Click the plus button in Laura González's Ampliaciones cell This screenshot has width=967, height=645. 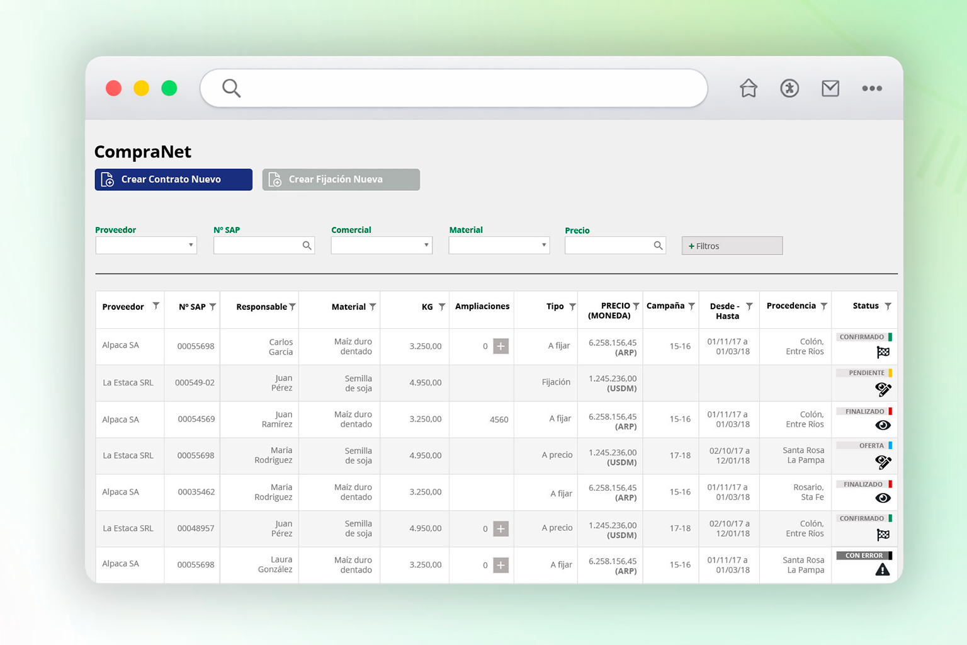click(500, 565)
